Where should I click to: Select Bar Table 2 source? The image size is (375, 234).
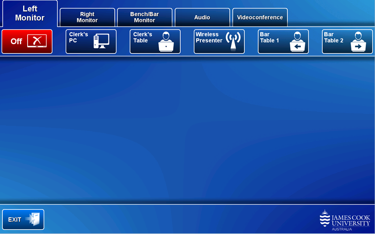point(347,42)
